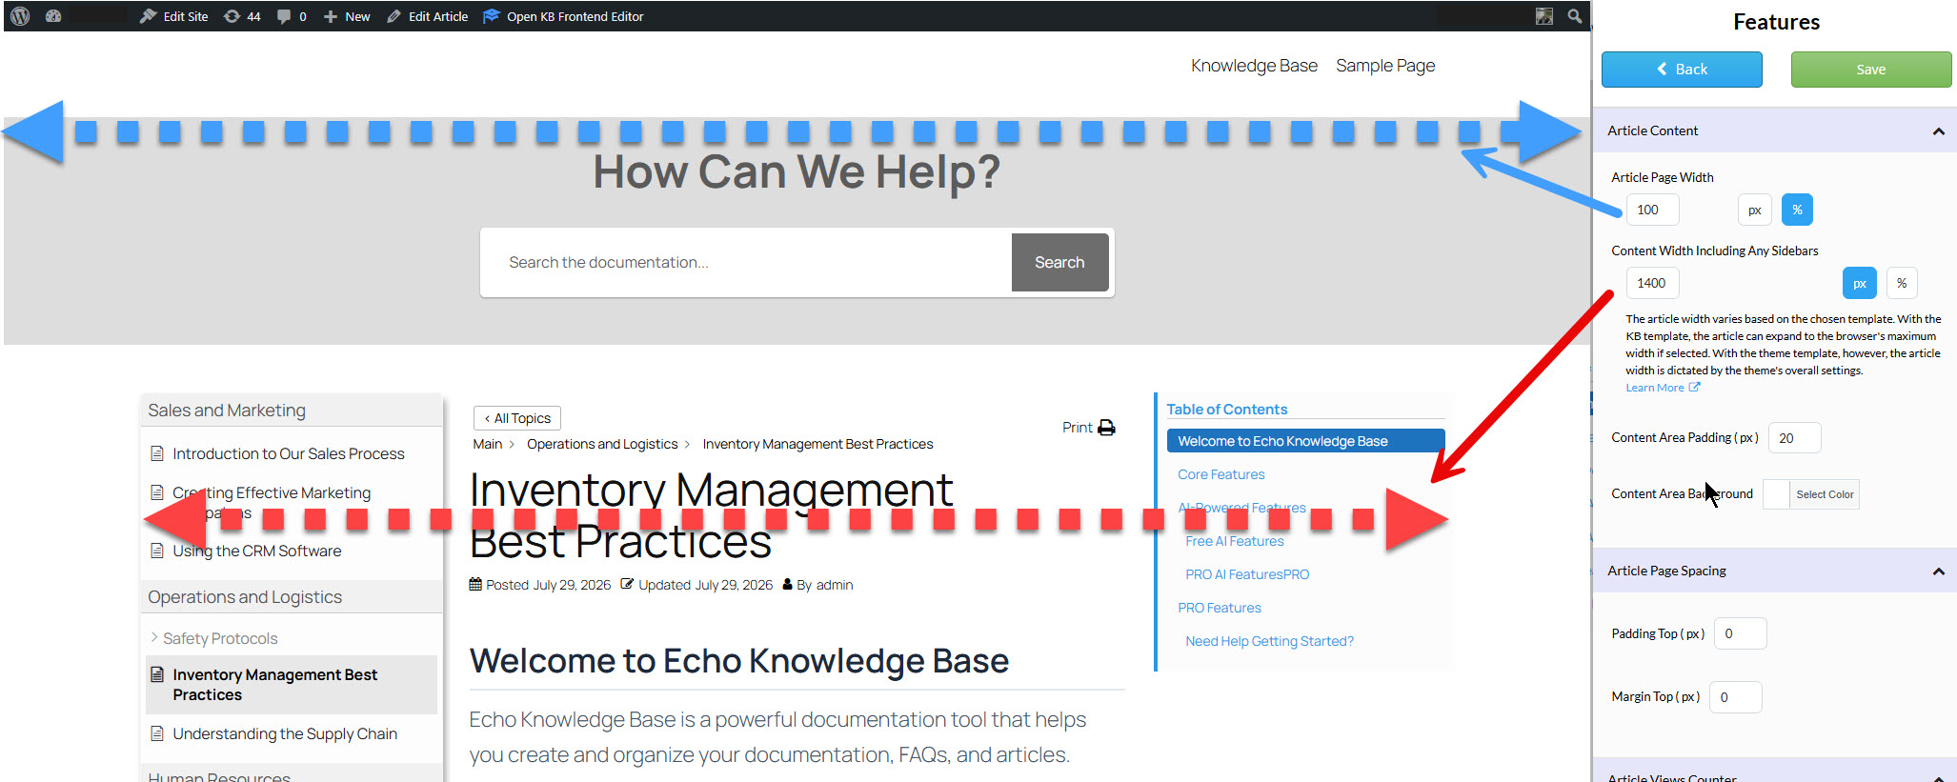This screenshot has width=1957, height=782.
Task: Focus the Search the documentation field
Action: [x=746, y=262]
